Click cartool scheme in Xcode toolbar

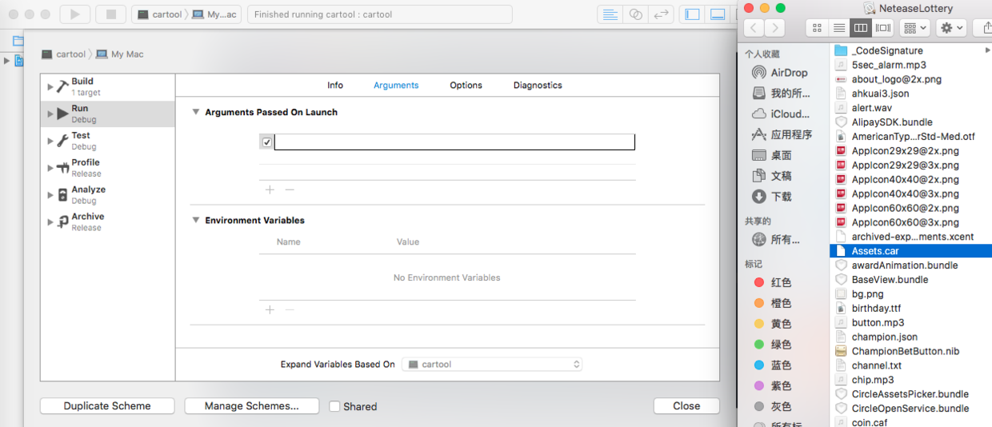click(160, 14)
